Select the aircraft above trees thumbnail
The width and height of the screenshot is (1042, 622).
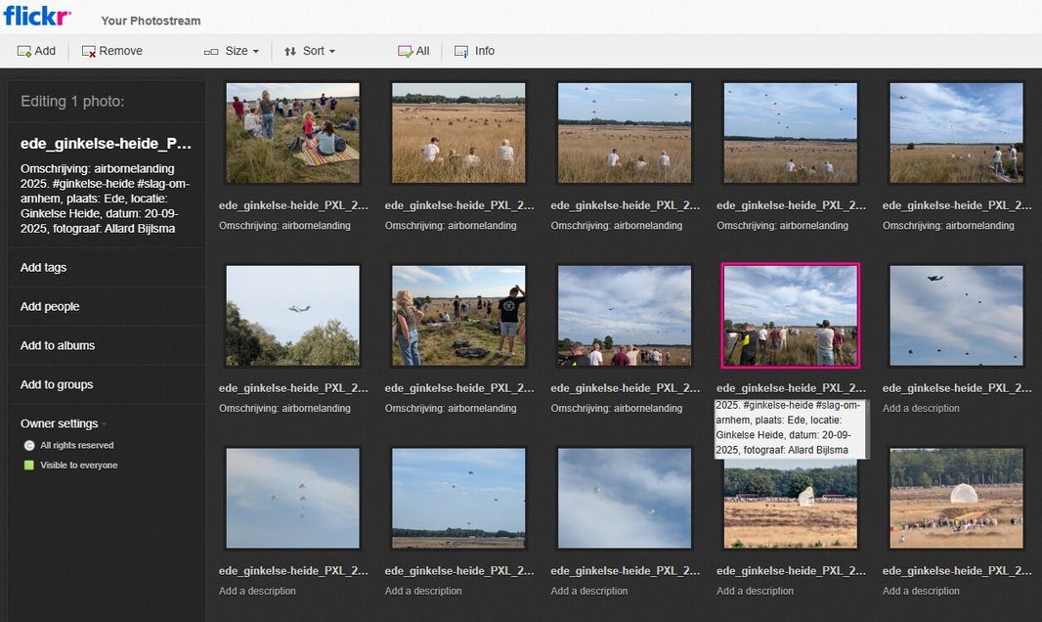coord(293,316)
